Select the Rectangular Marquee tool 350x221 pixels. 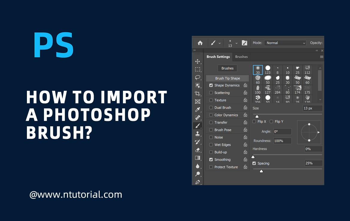(x=197, y=69)
